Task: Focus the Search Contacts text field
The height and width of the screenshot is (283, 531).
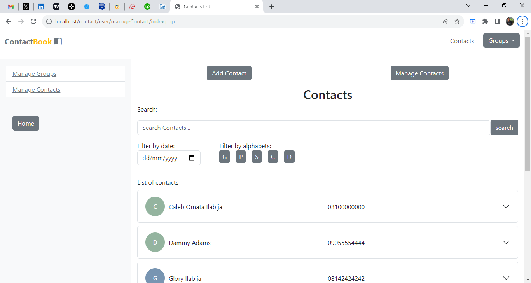Action: 314,128
